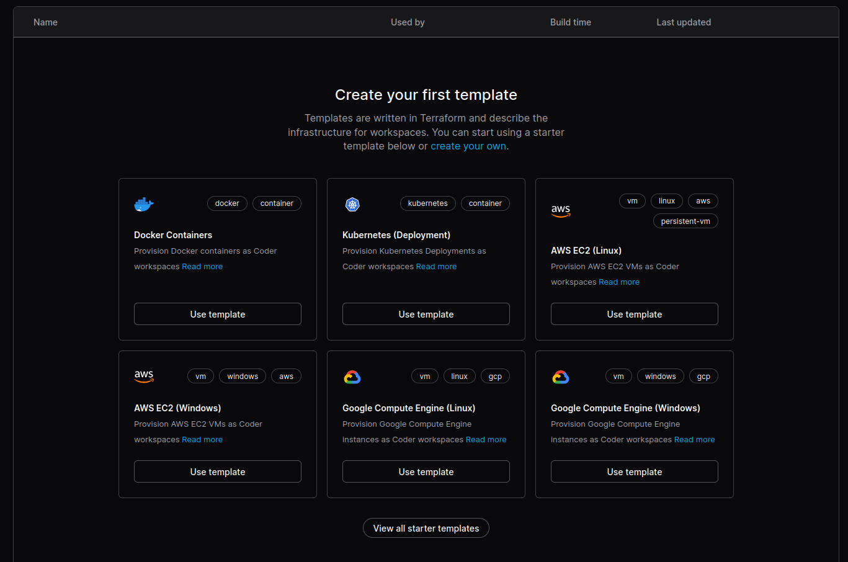Click the 'container' tag on the Docker Containers card
Image resolution: width=848 pixels, height=562 pixels.
[x=277, y=203]
